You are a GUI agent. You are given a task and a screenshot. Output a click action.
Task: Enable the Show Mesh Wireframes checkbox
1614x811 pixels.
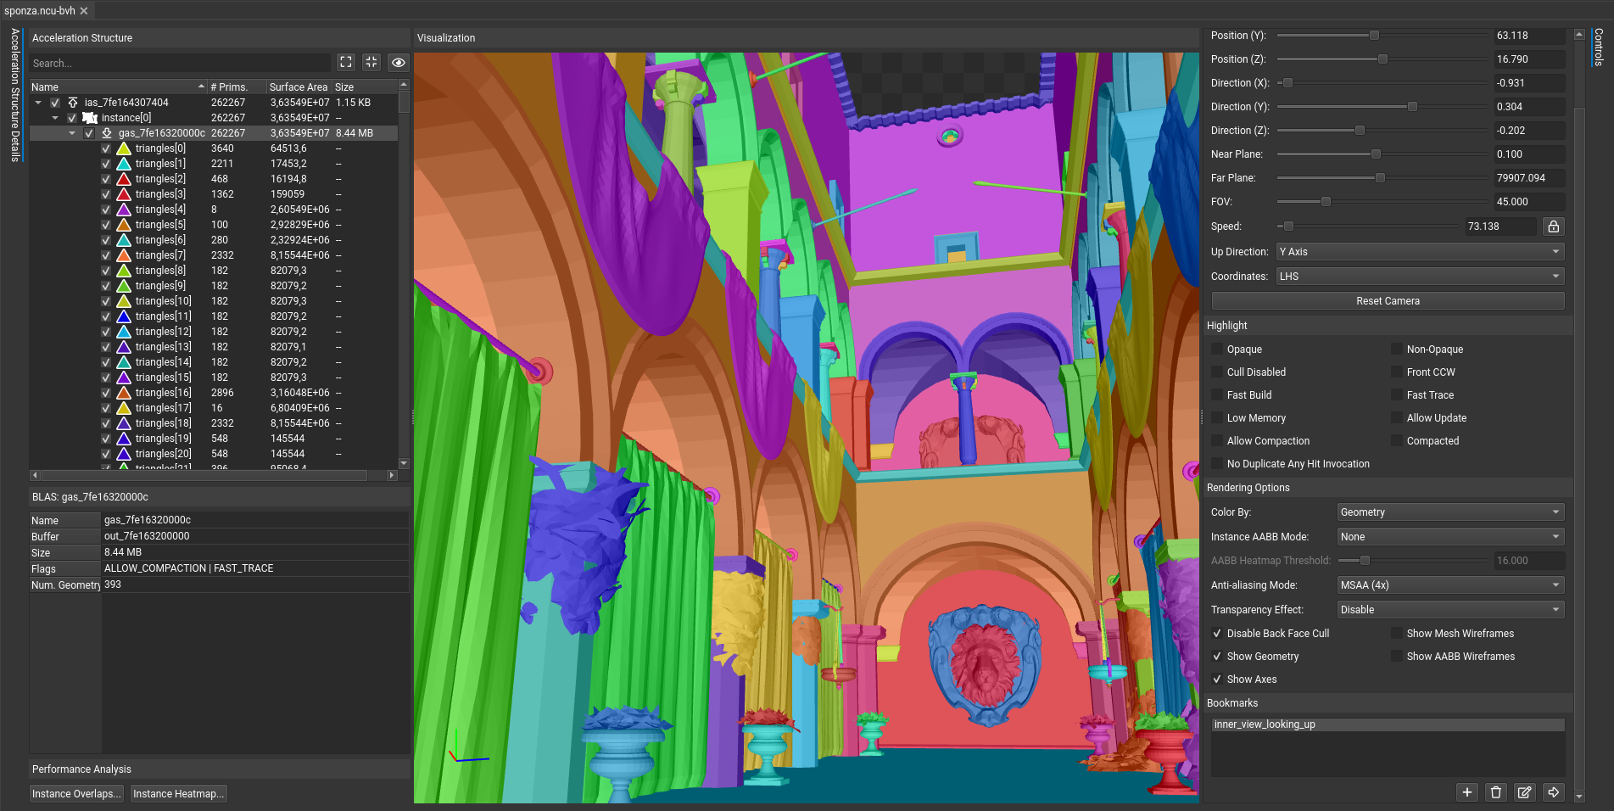tap(1397, 634)
